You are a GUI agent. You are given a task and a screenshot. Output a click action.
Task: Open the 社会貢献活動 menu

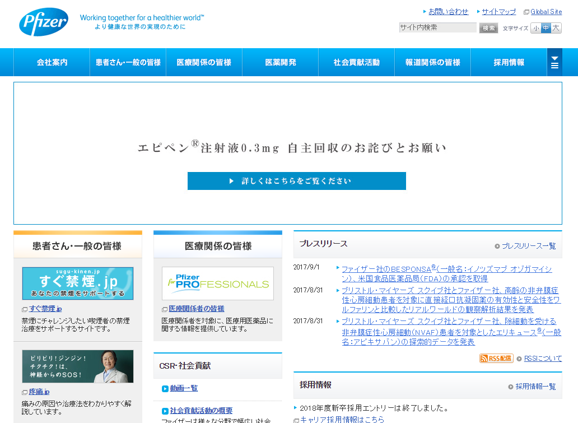point(357,62)
